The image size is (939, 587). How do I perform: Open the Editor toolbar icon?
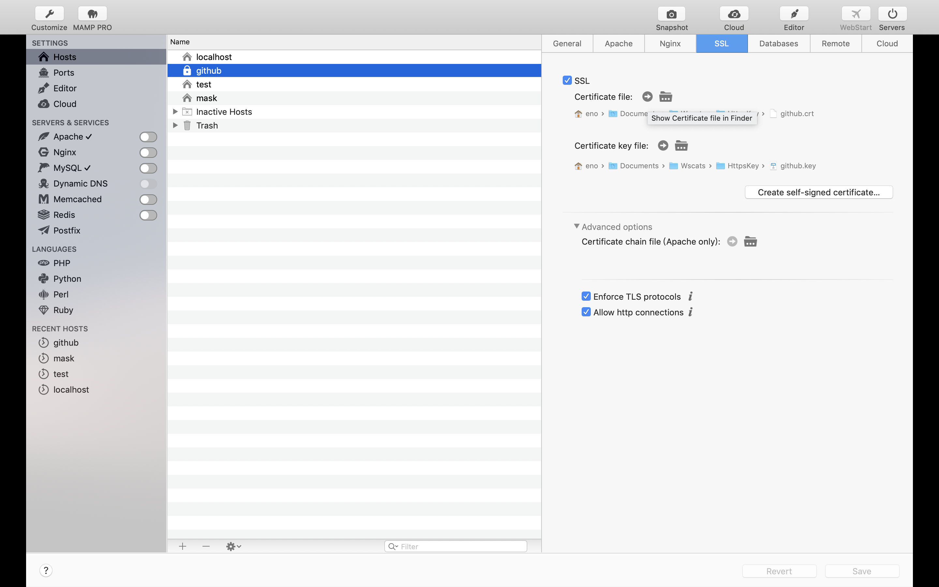point(794,14)
